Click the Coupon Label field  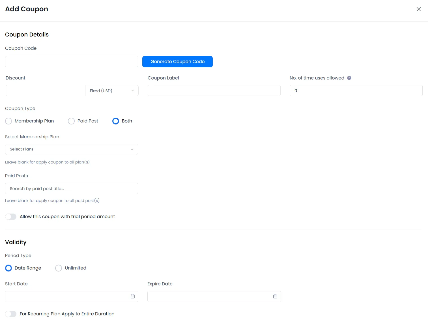(x=214, y=91)
